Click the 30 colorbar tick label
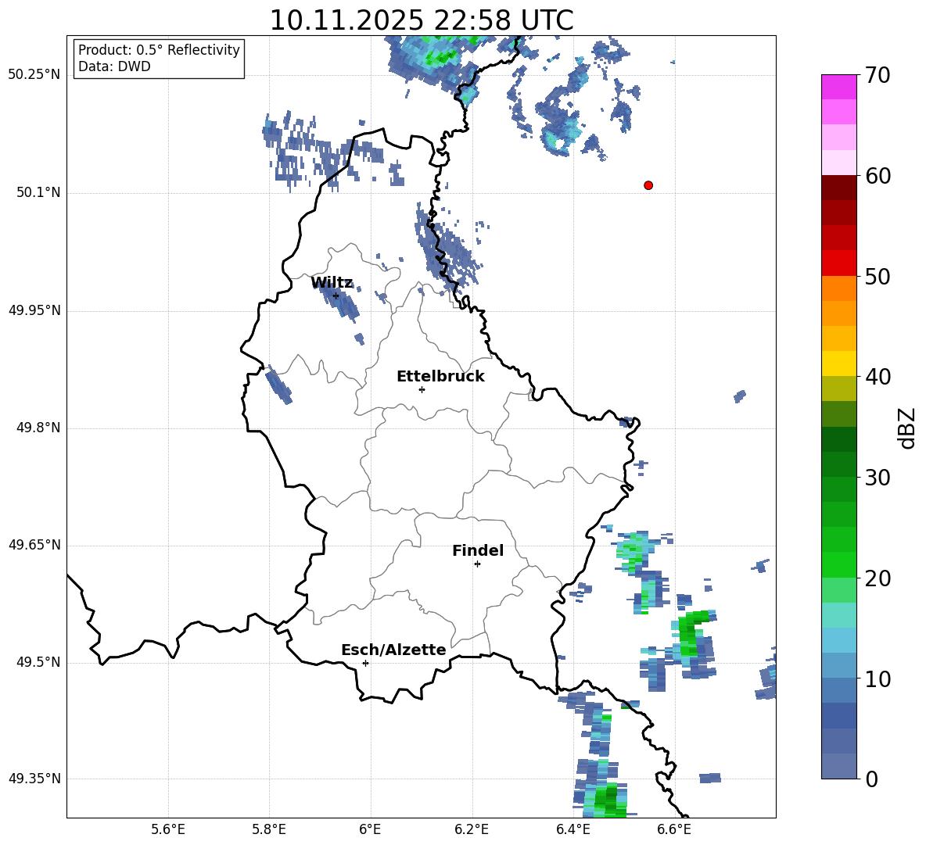This screenshot has width=926, height=845. [x=878, y=478]
